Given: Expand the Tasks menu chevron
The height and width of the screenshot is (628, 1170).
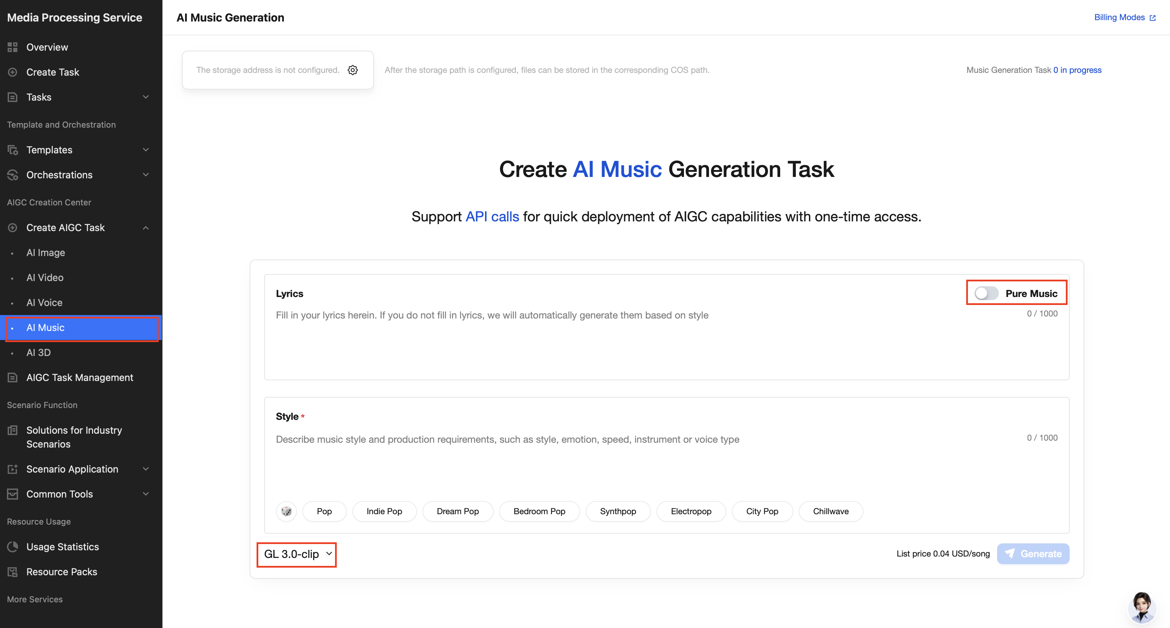Looking at the screenshot, I should click(146, 97).
